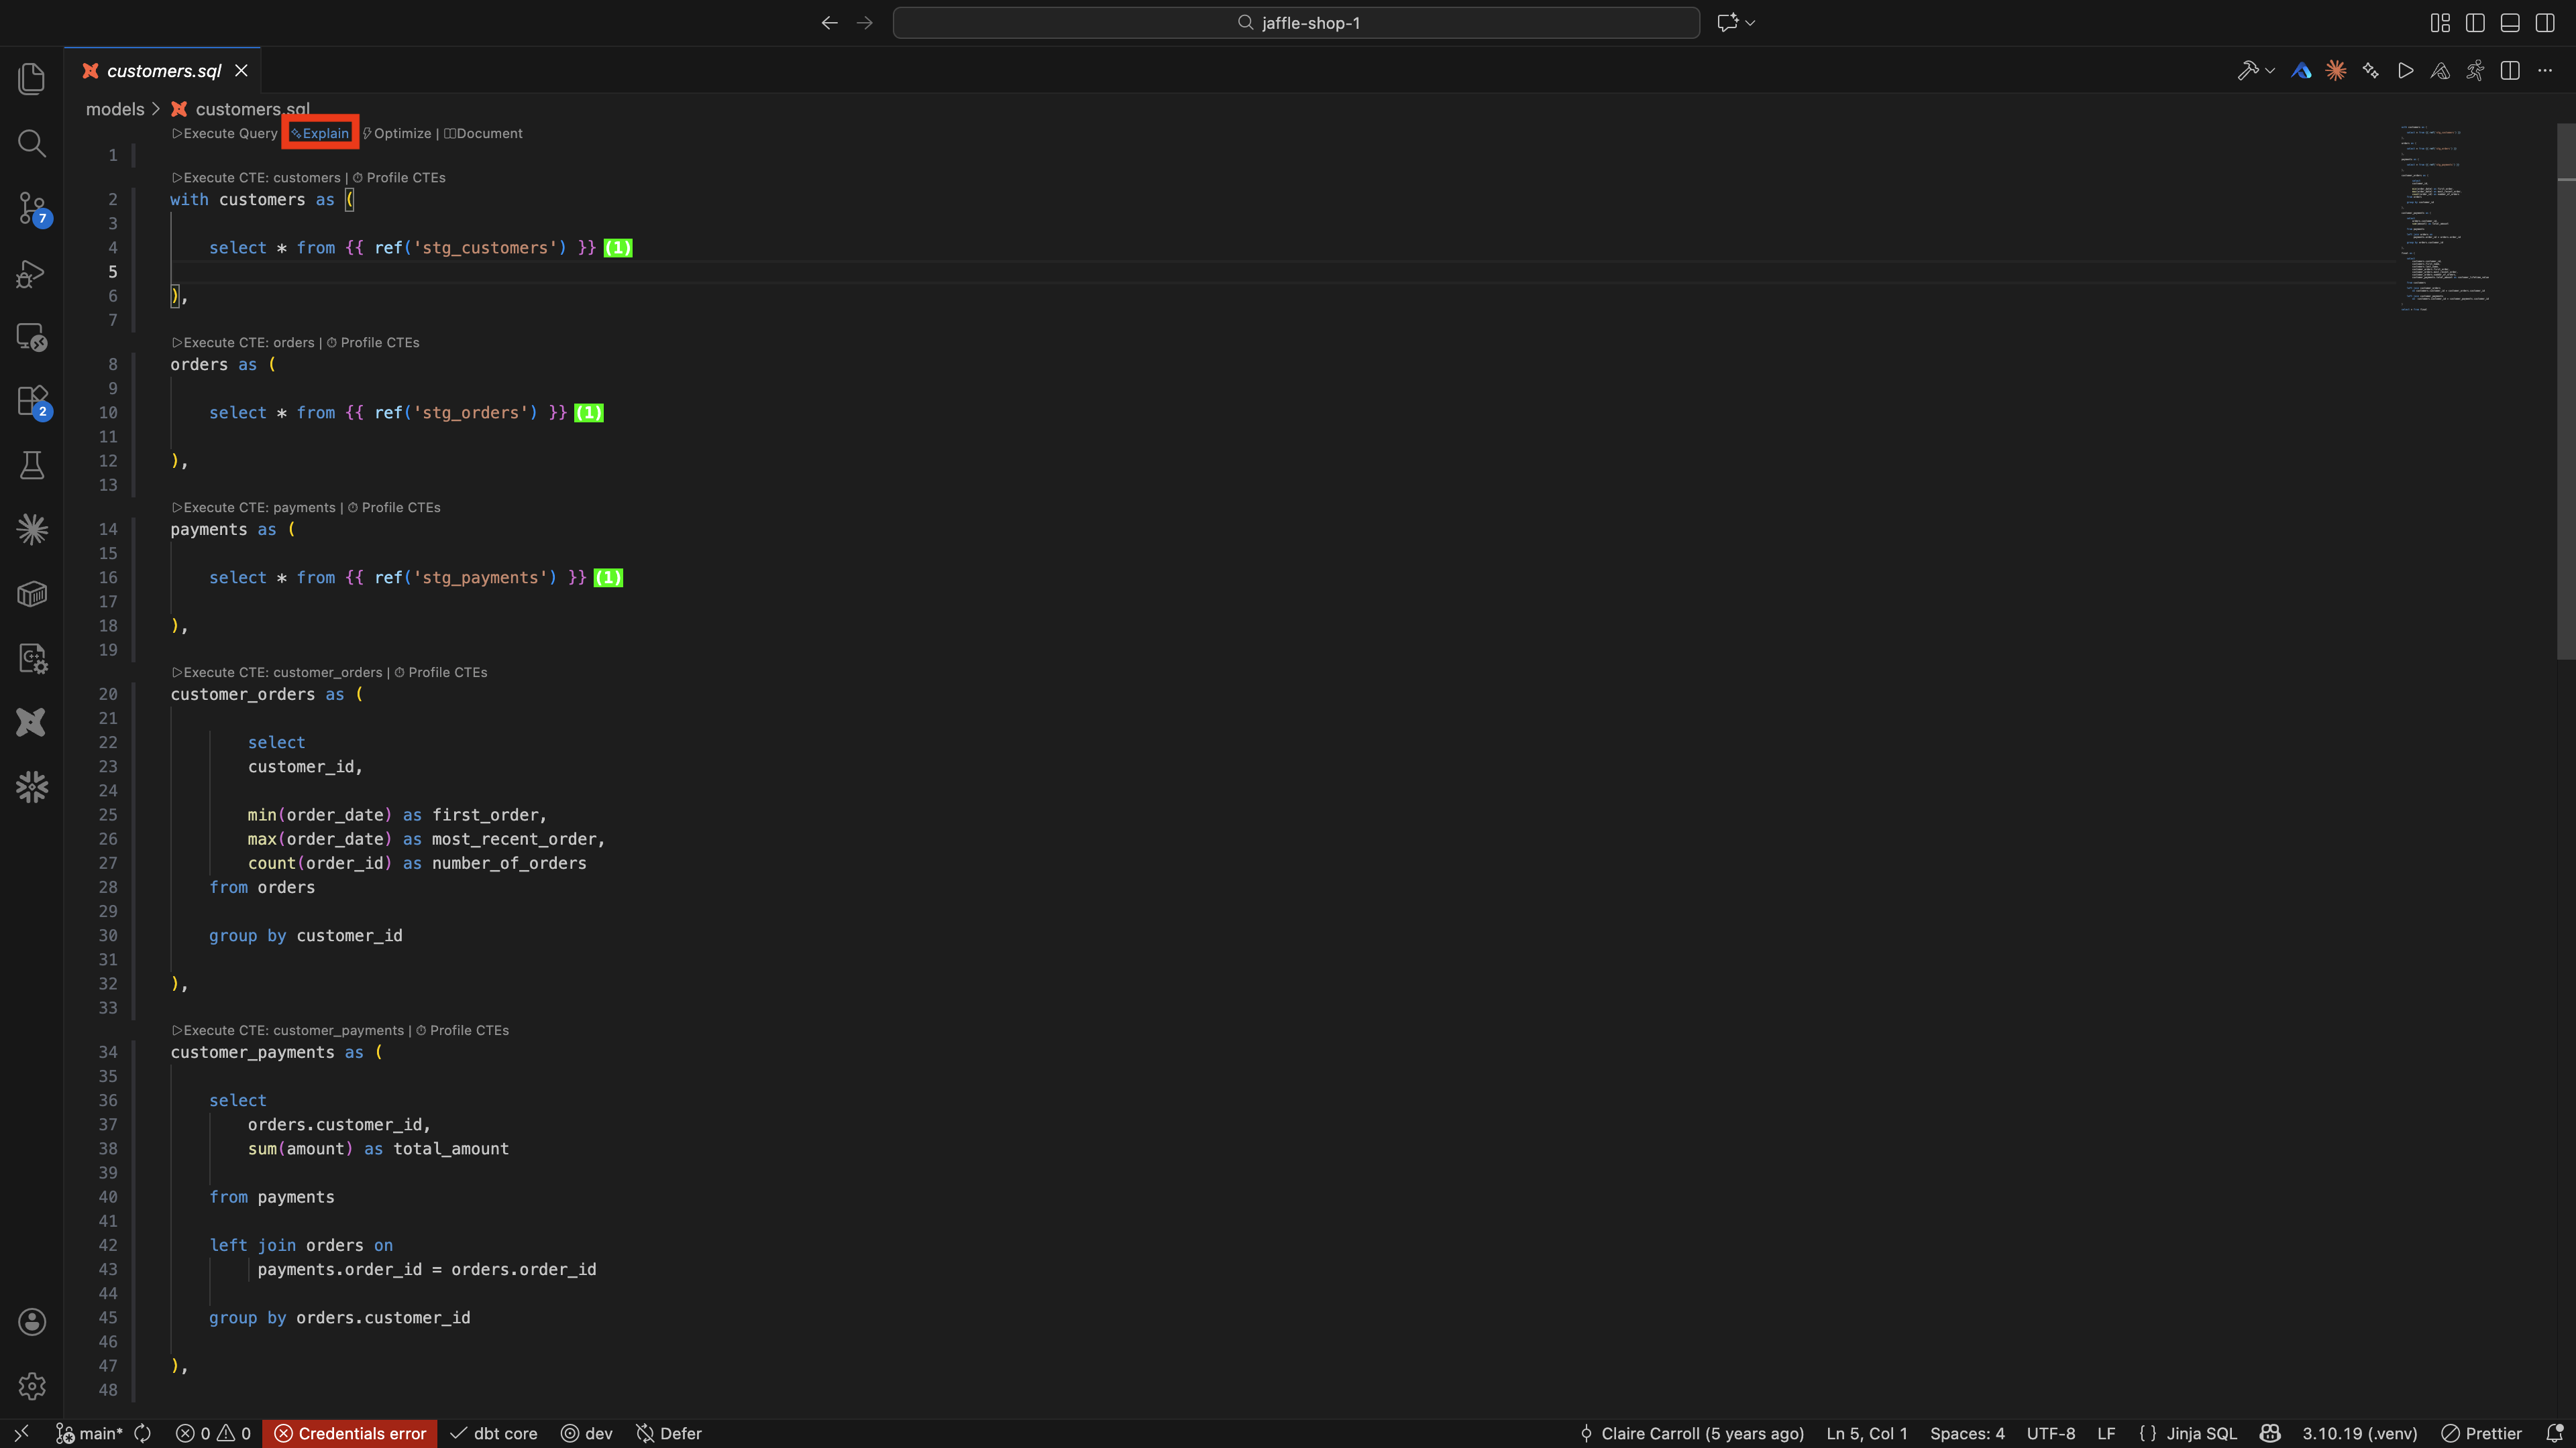Click Execute Query code lens

224,133
